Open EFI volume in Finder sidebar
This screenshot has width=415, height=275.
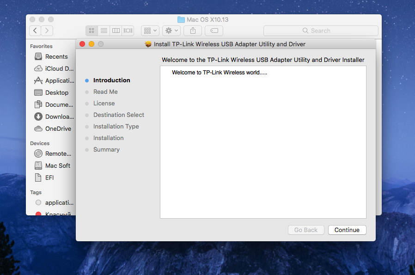tap(44, 177)
